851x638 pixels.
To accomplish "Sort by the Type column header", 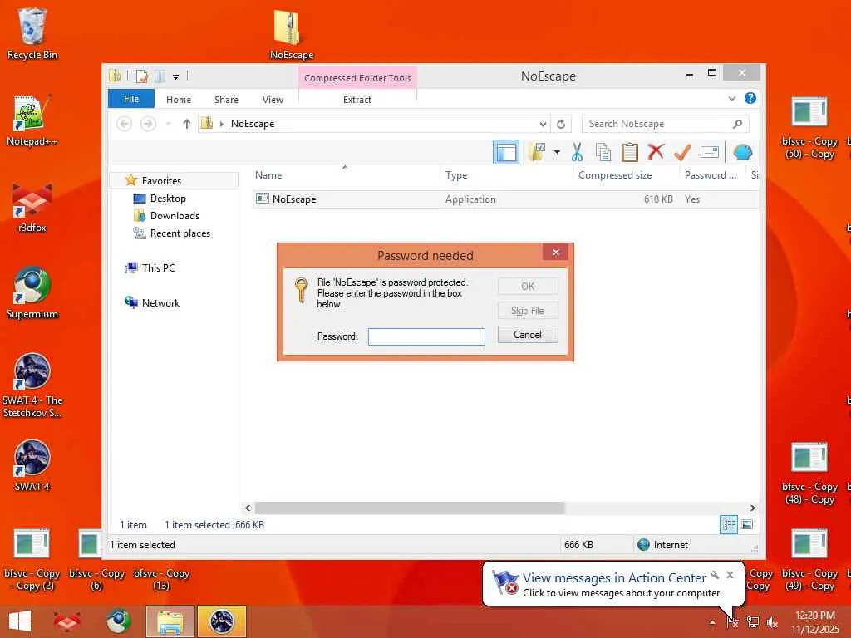I will coord(456,175).
